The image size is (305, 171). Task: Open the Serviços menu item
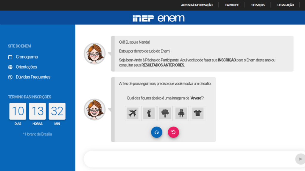point(258,5)
